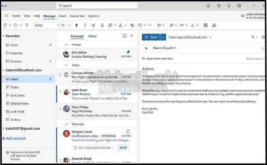267x165 pixels.
Task: Click the strikethrough formatting icon
Action: click(102, 25)
